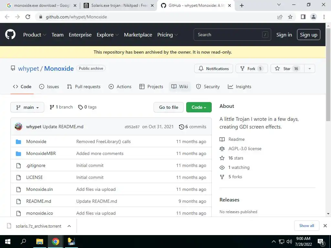Screen dimensions: 331x248
Task: Expand the Pricing menu dropdown
Action: (168, 35)
